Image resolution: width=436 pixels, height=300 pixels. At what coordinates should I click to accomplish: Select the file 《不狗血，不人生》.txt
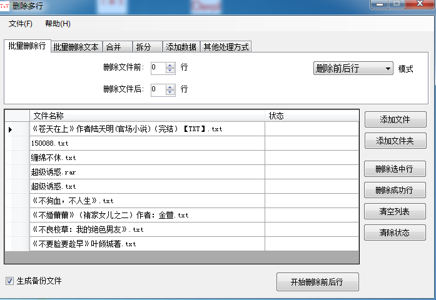147,201
